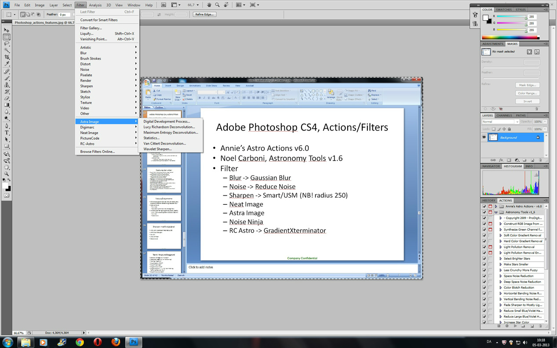557x348 pixels.
Task: Open the layer blend mode dropdown showing Normal
Action: 500,122
